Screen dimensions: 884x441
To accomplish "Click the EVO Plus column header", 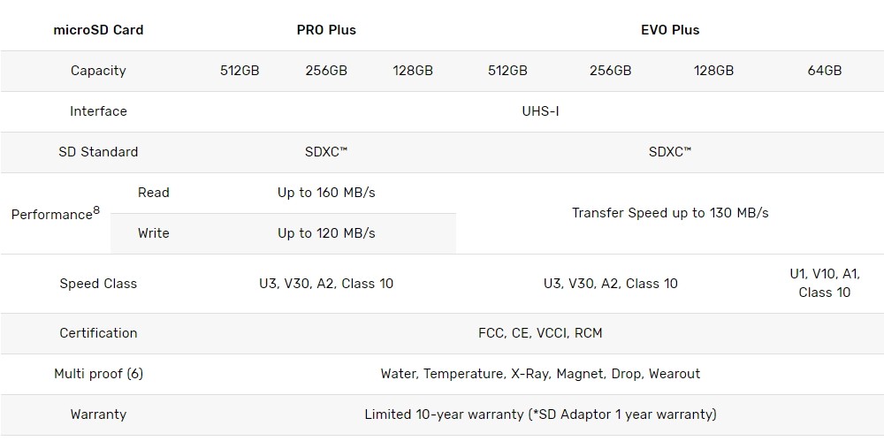I will tap(669, 29).
